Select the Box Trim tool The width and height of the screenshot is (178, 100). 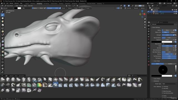tap(3, 35)
